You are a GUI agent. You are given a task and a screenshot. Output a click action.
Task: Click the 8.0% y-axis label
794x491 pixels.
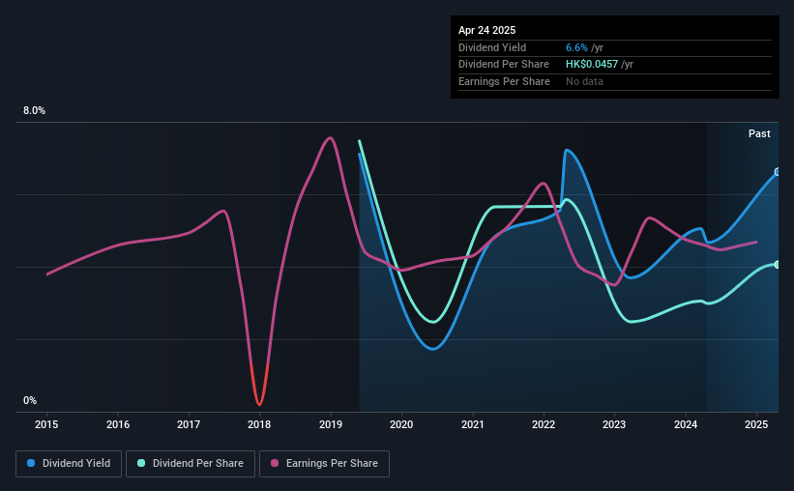34,110
